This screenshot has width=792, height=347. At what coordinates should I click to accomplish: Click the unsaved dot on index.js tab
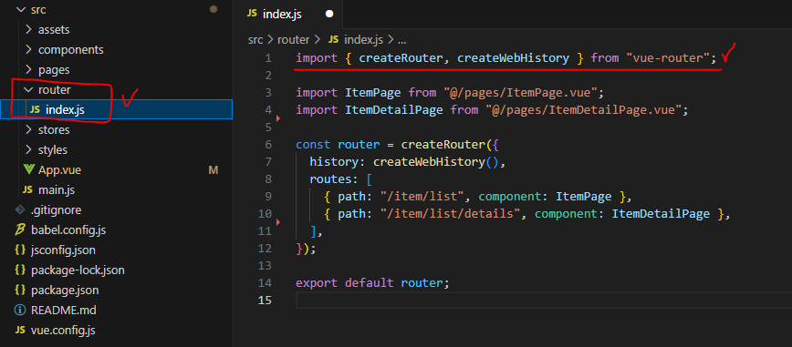pos(329,15)
